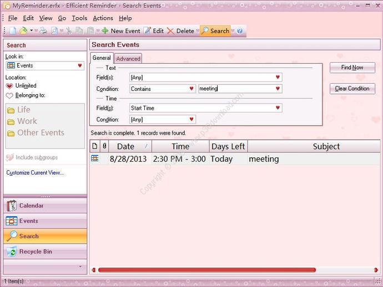The image size is (383, 287).
Task: Open the Edit menu
Action: tap(28, 18)
